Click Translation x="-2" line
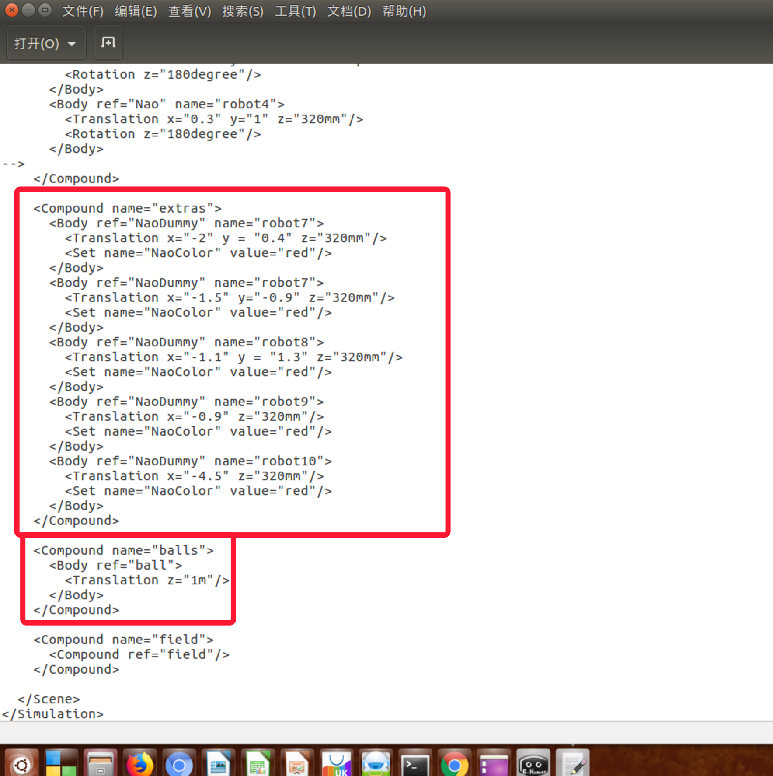The width and height of the screenshot is (773, 776). 226,238
